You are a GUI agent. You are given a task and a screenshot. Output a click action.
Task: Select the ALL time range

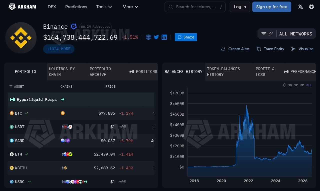tap(309, 85)
